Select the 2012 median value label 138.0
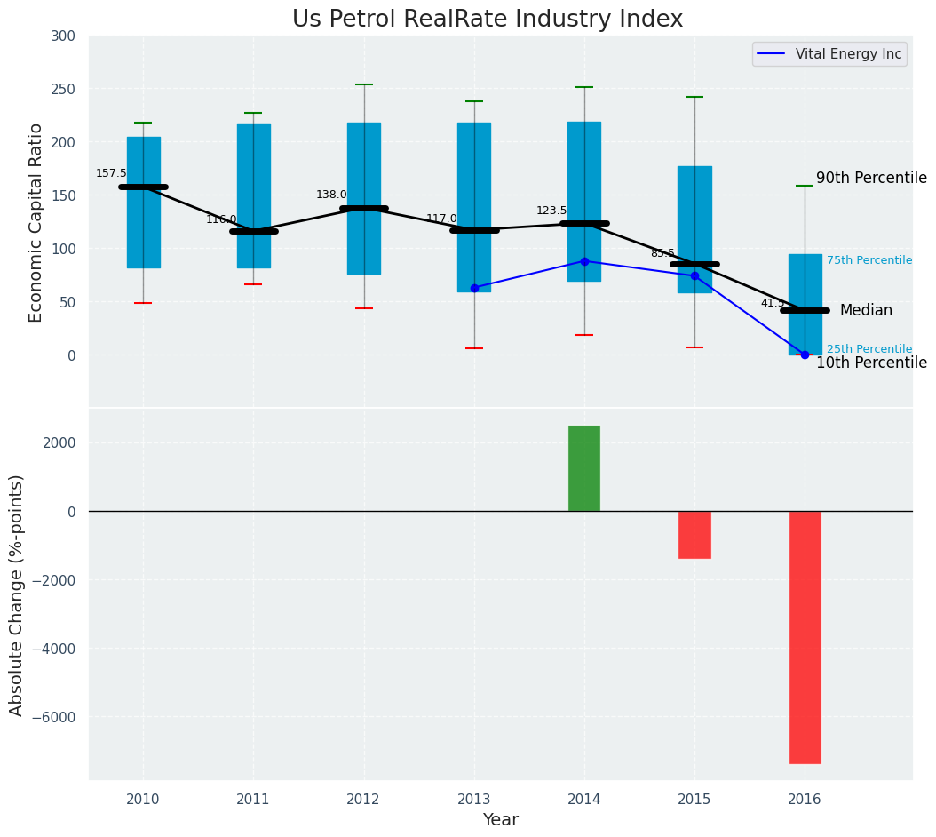The image size is (936, 837). [331, 195]
